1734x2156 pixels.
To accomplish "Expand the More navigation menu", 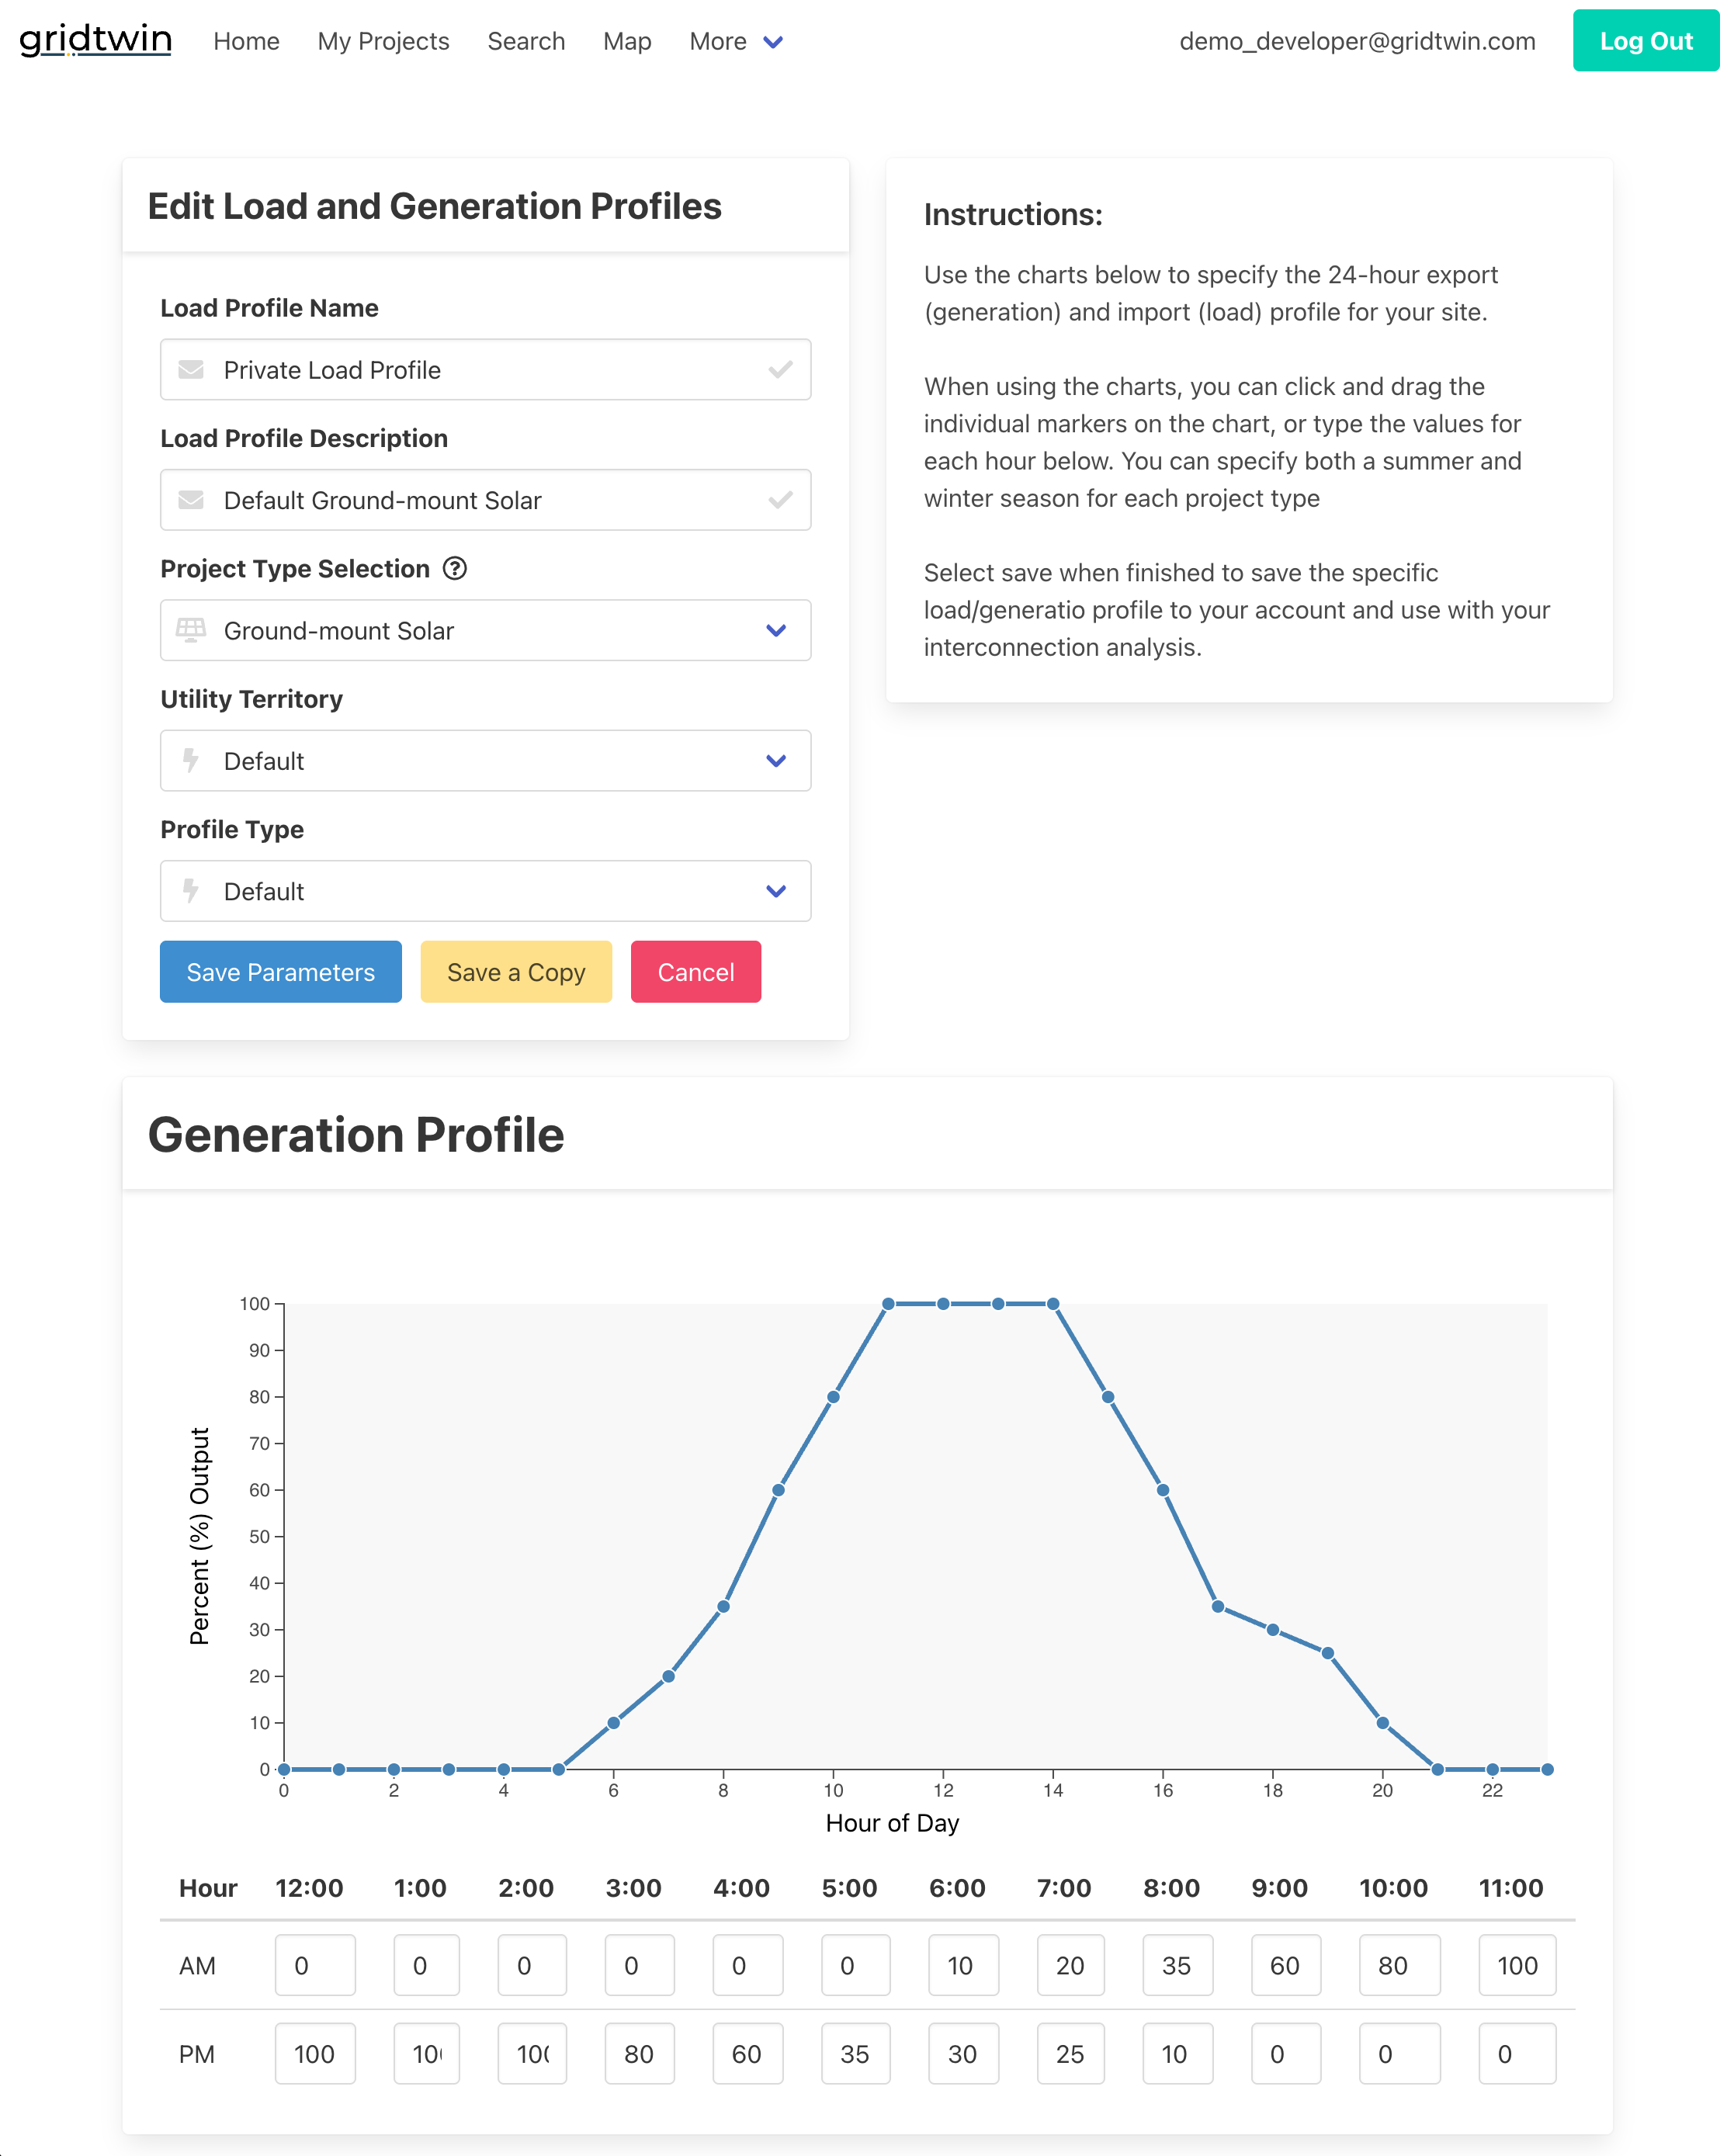I will [x=736, y=41].
